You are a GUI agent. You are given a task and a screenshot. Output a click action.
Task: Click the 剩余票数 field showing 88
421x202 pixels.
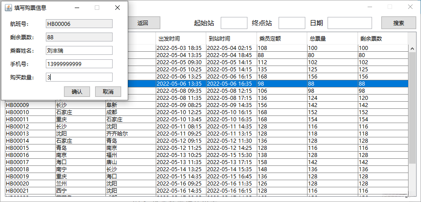coord(79,37)
